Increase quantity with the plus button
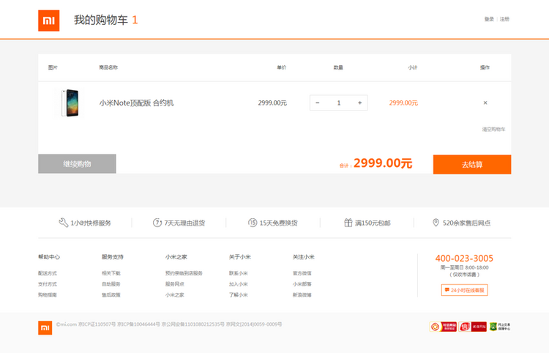549x353 pixels. (x=359, y=103)
